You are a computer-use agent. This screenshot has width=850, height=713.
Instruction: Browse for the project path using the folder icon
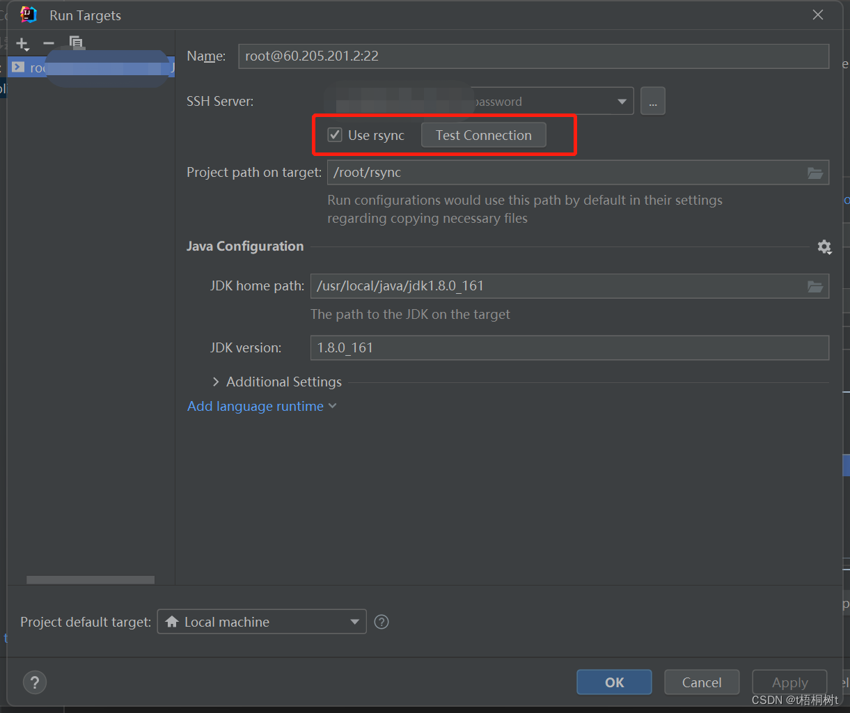[x=814, y=172]
